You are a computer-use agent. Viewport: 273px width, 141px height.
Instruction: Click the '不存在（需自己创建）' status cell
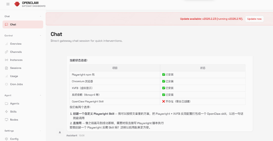203,101
